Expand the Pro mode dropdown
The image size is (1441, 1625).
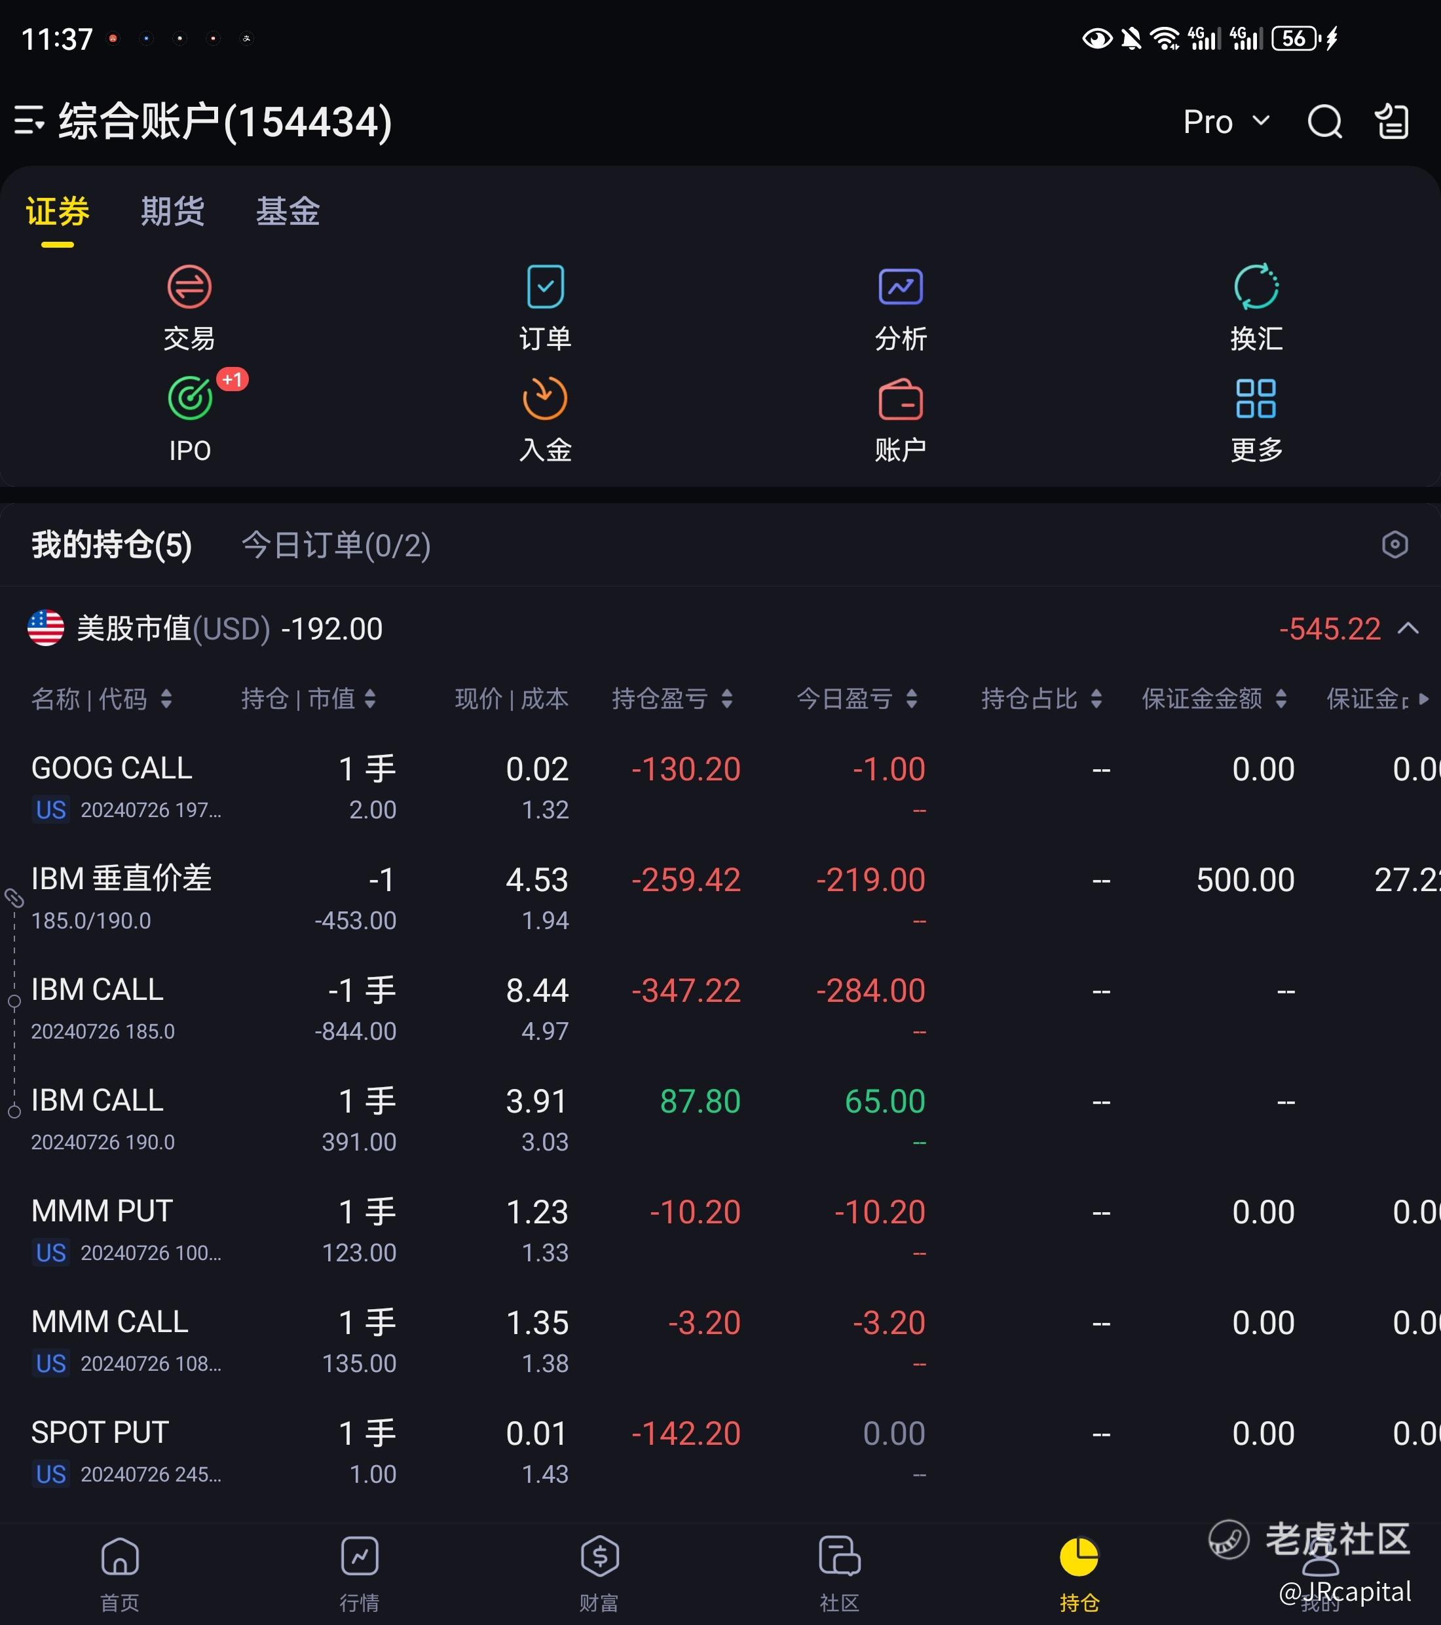click(x=1225, y=122)
